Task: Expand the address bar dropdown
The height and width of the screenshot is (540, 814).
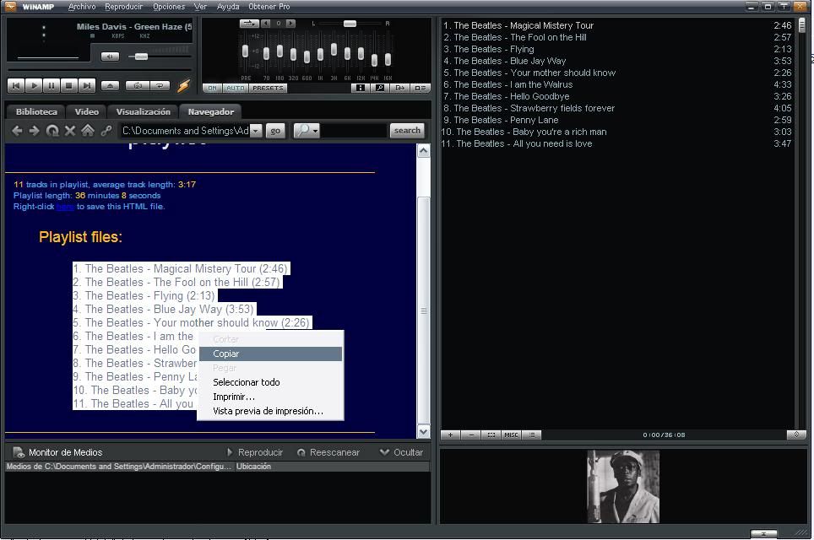Action: click(256, 131)
